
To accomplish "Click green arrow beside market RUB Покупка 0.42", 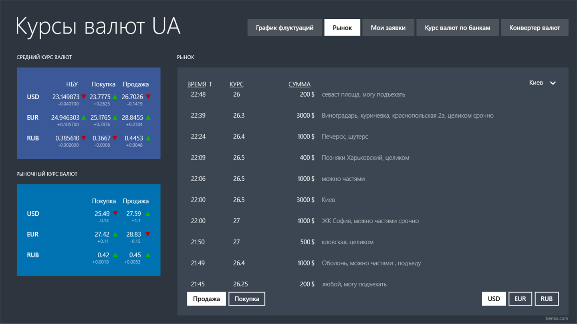I will (x=115, y=255).
